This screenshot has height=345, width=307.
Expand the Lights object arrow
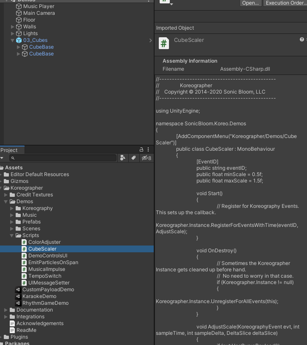coord(13,34)
